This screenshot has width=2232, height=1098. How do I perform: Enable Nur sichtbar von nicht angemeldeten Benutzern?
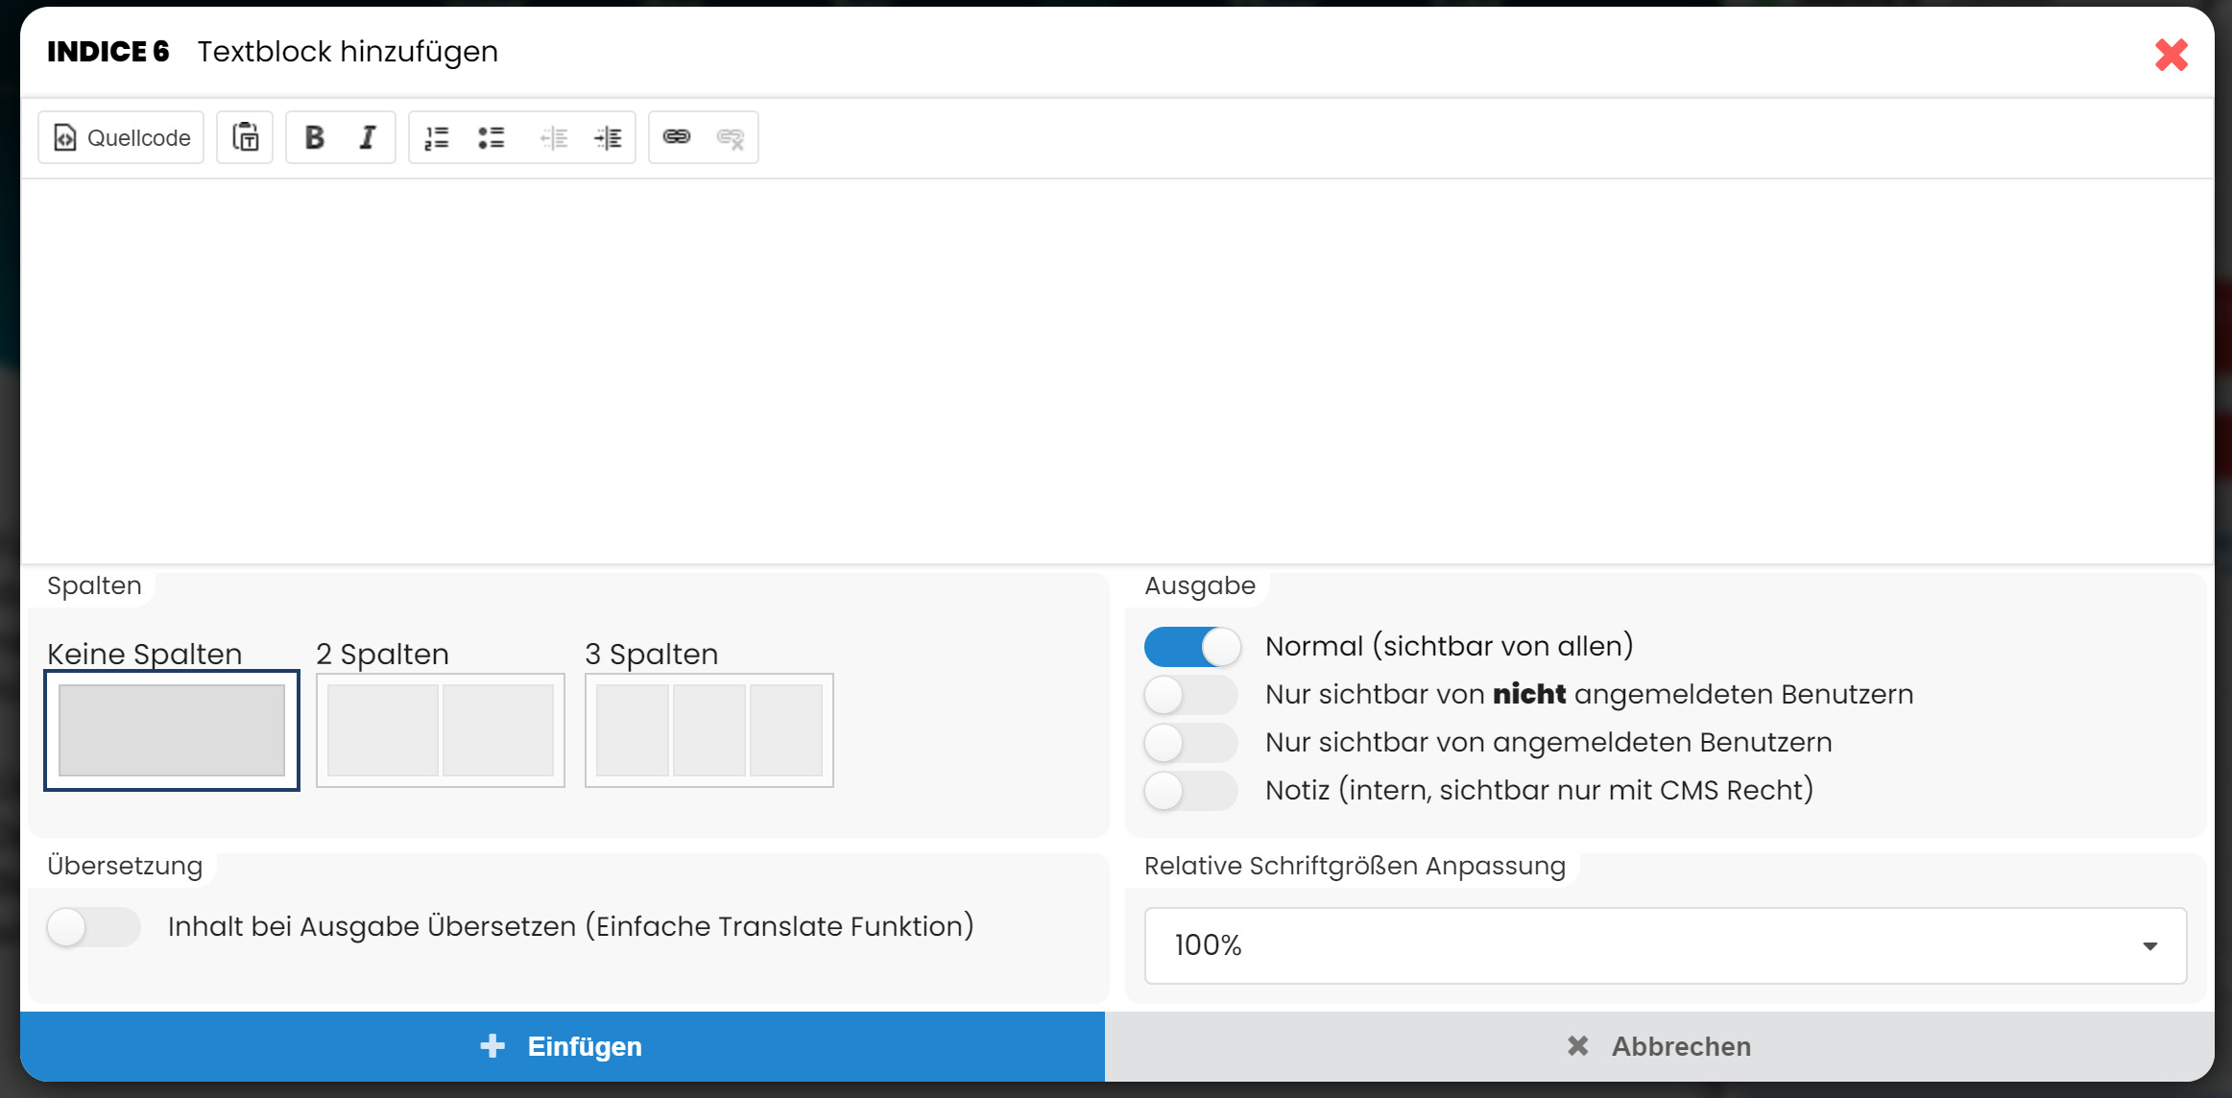click(x=1191, y=695)
